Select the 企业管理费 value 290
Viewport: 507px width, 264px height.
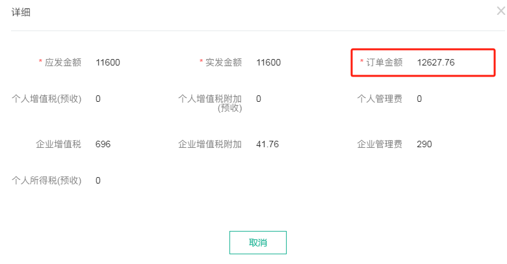[x=424, y=144]
